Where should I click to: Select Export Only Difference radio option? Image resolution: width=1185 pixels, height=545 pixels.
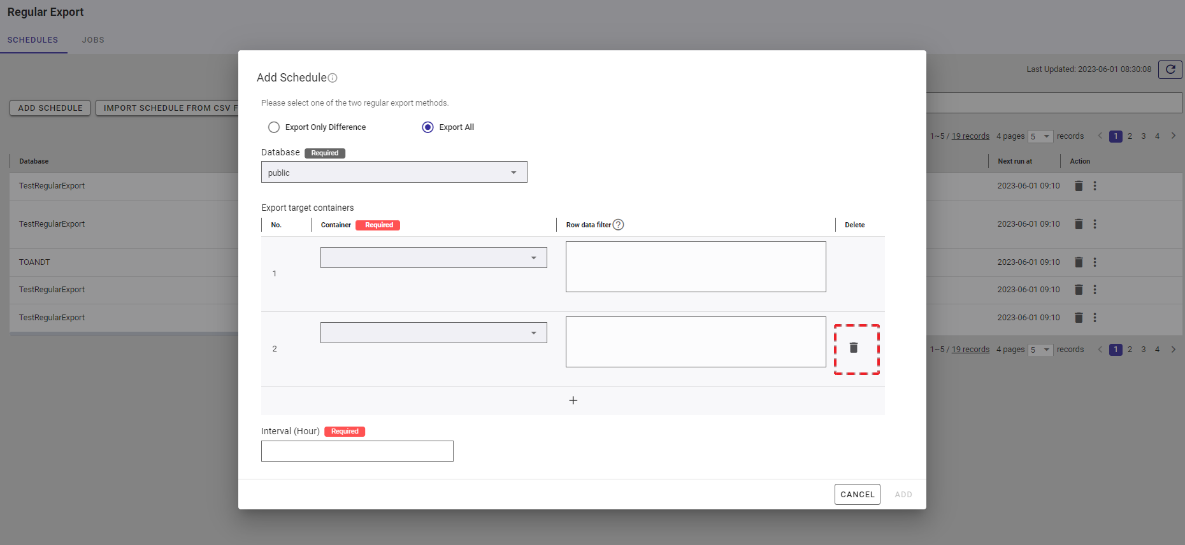274,127
